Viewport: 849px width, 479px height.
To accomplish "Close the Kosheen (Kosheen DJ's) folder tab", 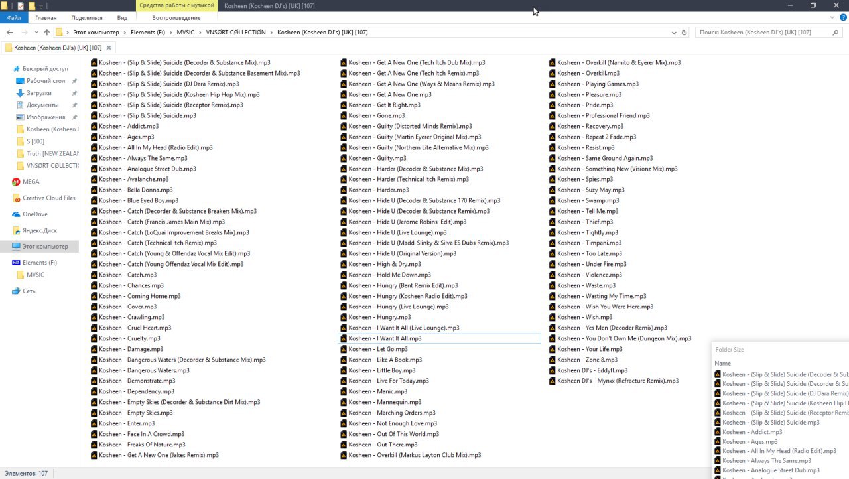I will tap(109, 48).
